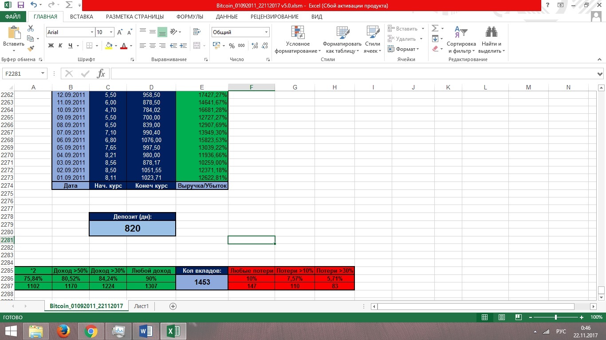This screenshot has height=340, width=606.
Task: Save the workbook from quick access toolbar
Action: tap(21, 6)
